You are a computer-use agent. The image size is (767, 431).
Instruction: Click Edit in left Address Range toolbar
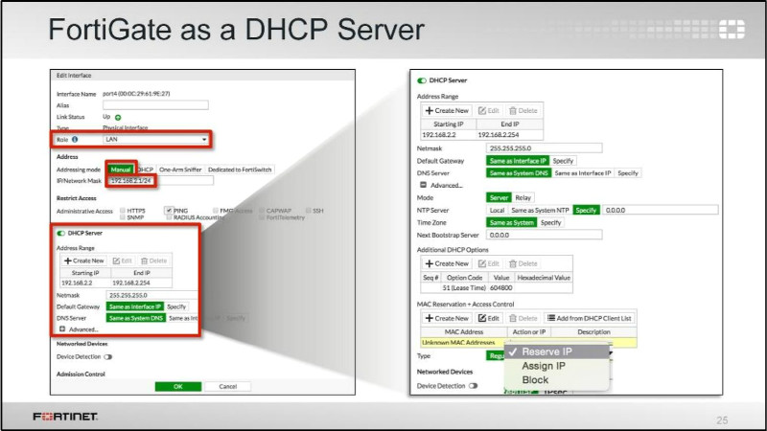pos(123,261)
